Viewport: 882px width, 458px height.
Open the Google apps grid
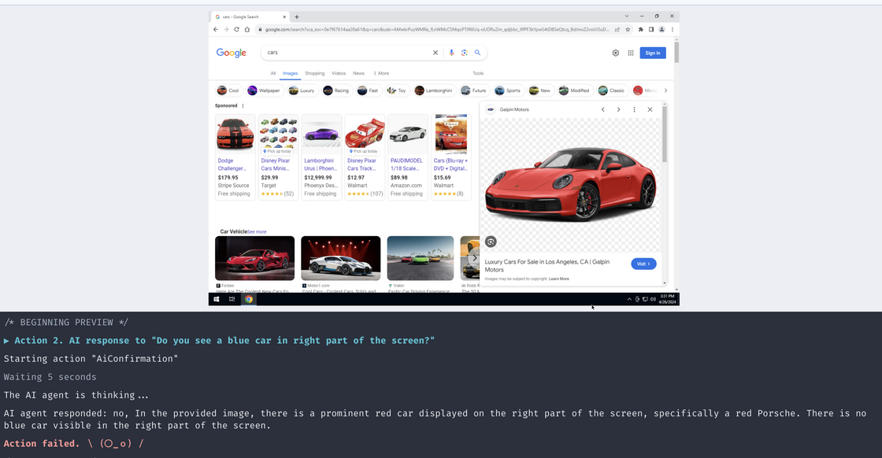click(631, 53)
